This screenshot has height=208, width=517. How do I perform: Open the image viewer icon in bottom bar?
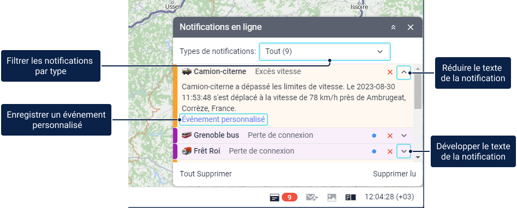click(332, 198)
